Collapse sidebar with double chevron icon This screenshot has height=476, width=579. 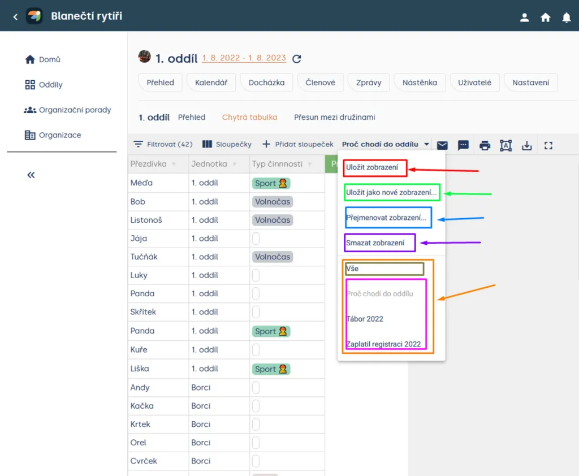pos(31,175)
